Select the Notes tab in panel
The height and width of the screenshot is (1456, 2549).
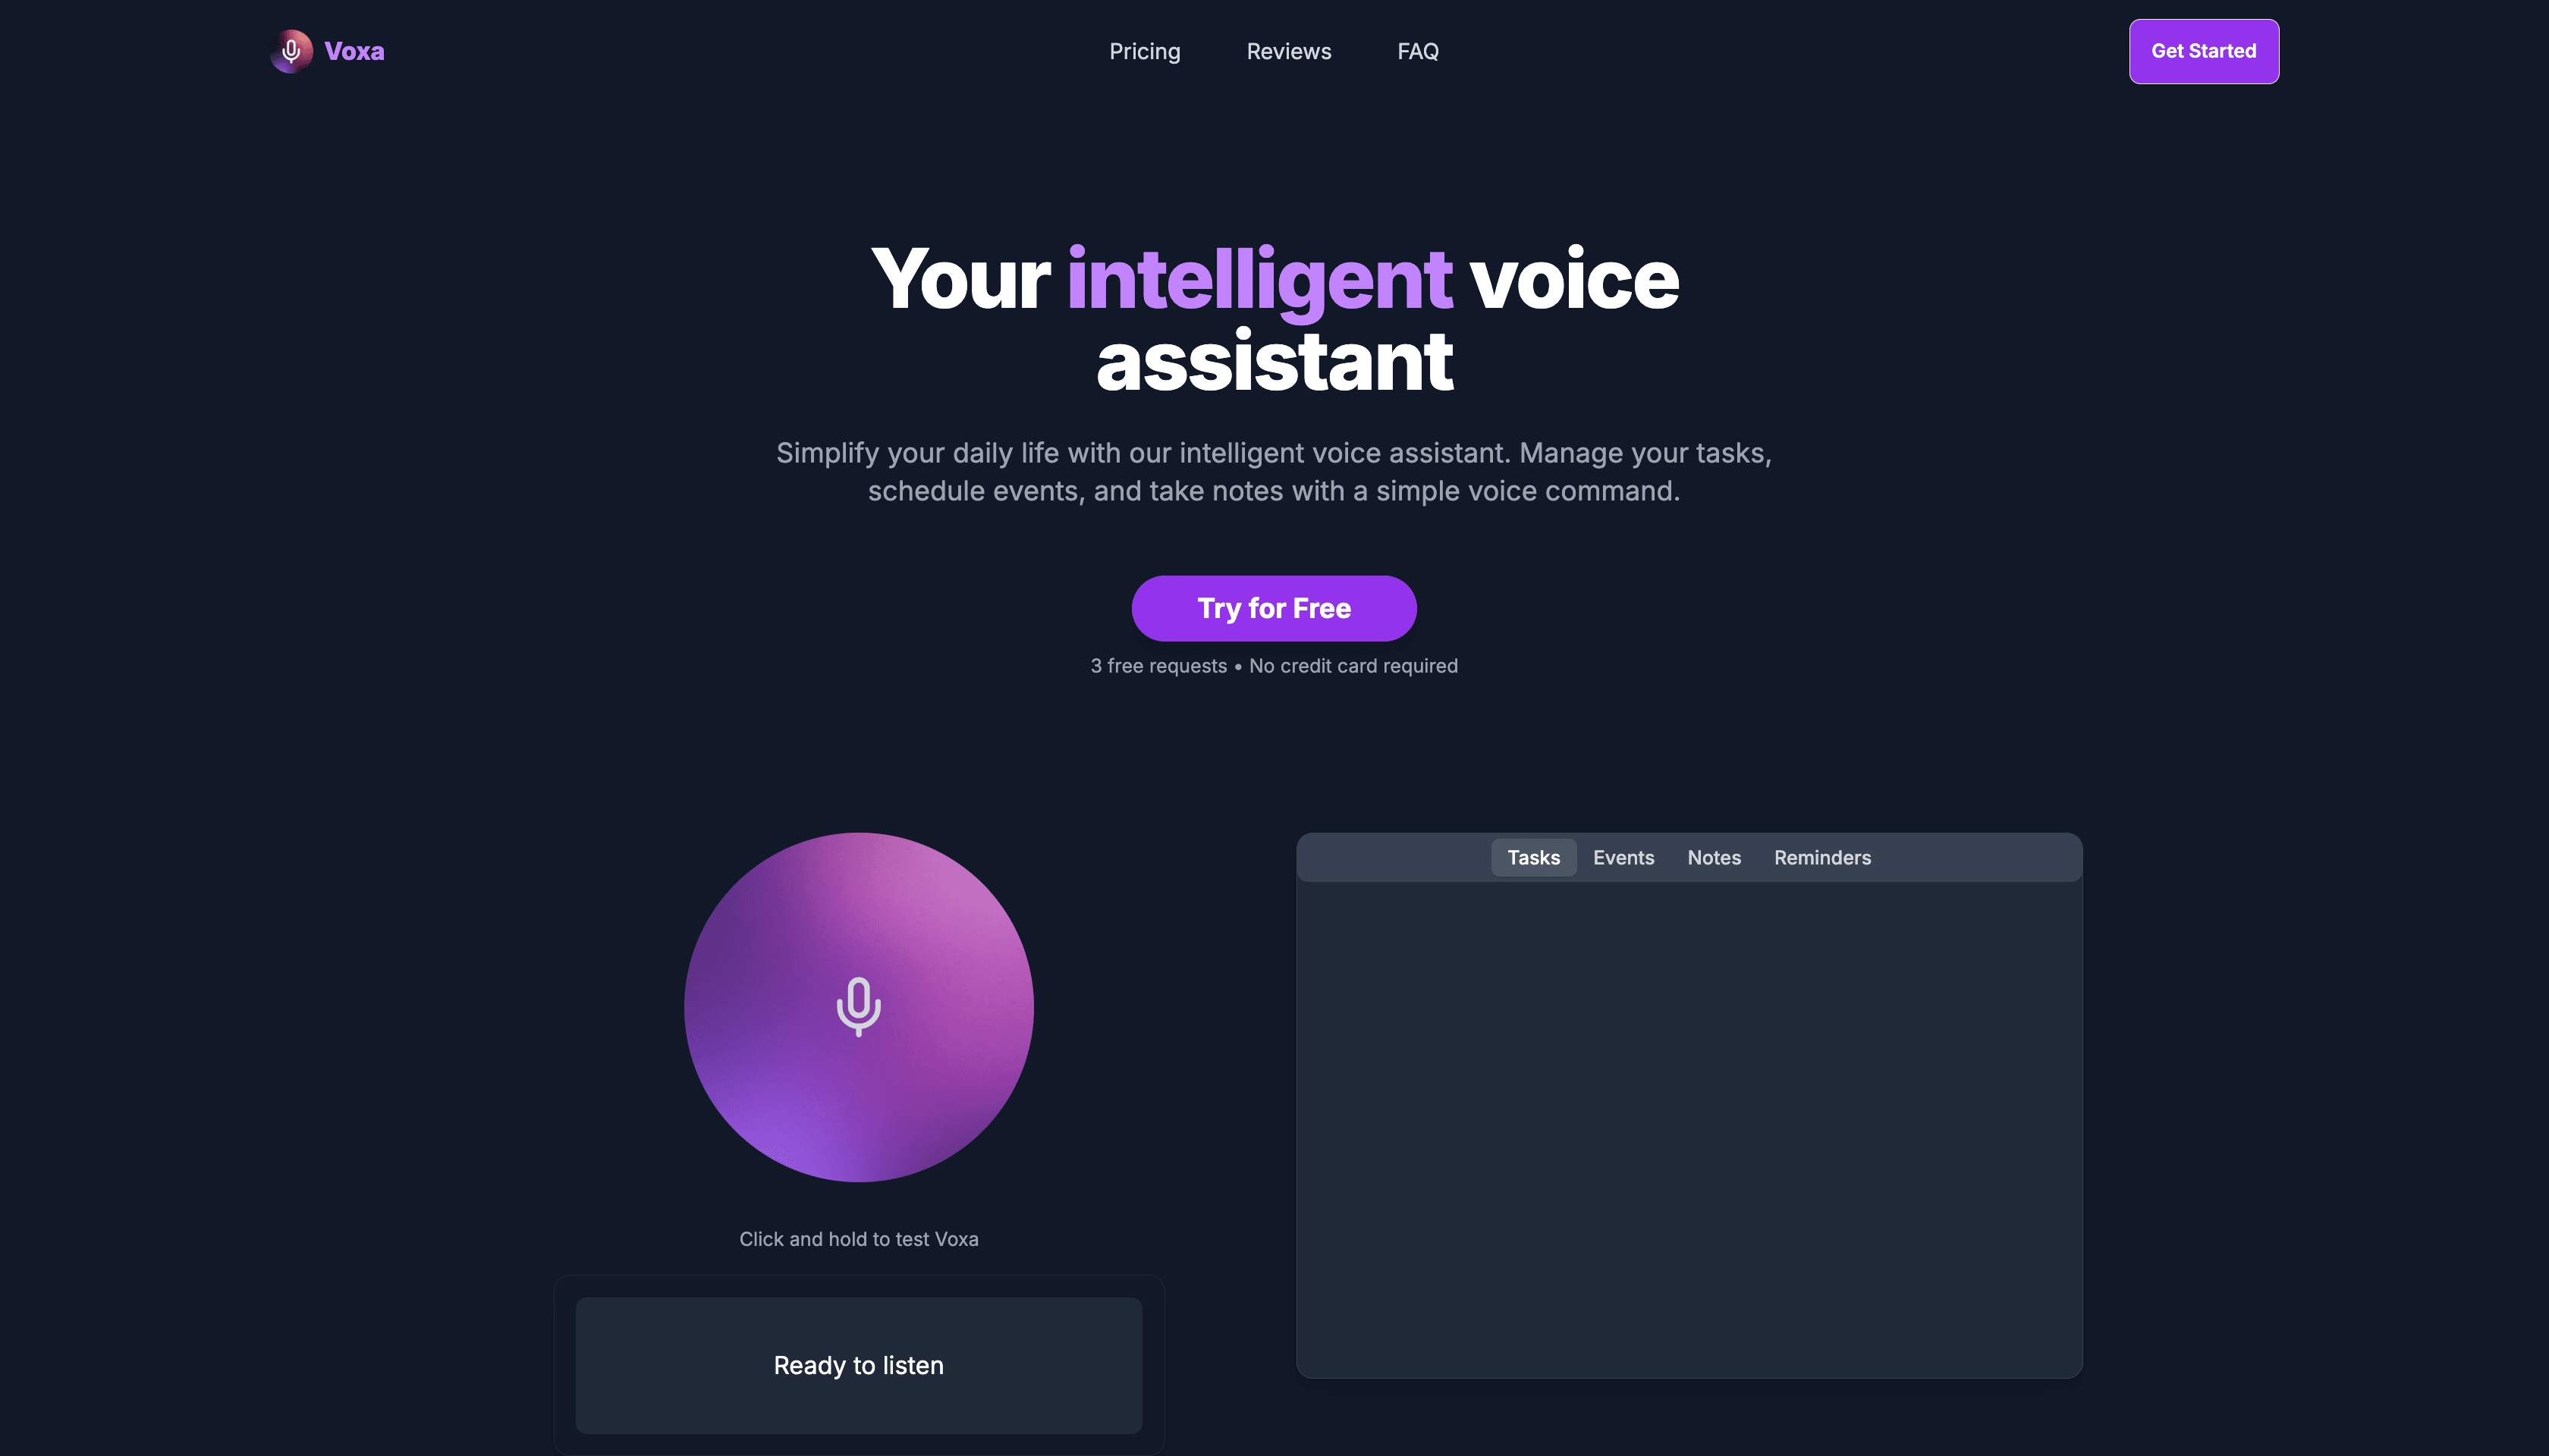point(1714,858)
